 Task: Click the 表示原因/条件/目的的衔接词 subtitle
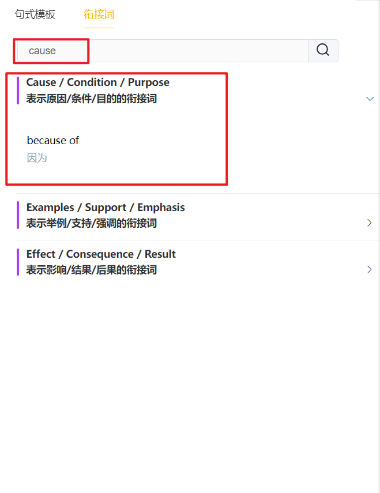(x=92, y=99)
